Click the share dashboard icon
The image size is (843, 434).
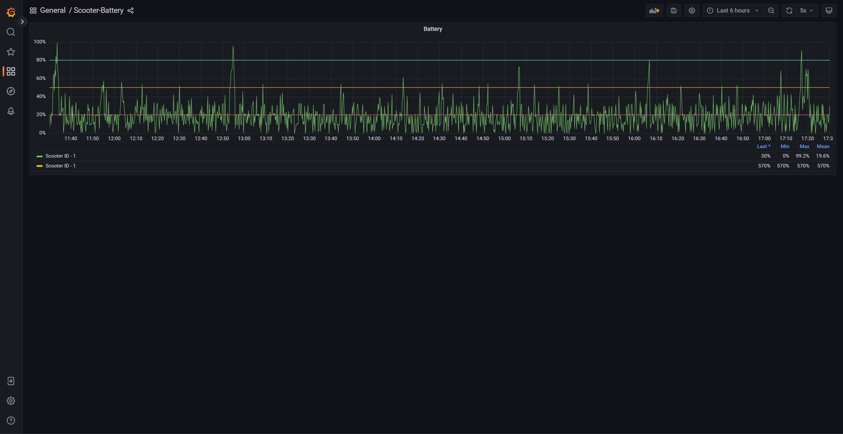point(131,10)
